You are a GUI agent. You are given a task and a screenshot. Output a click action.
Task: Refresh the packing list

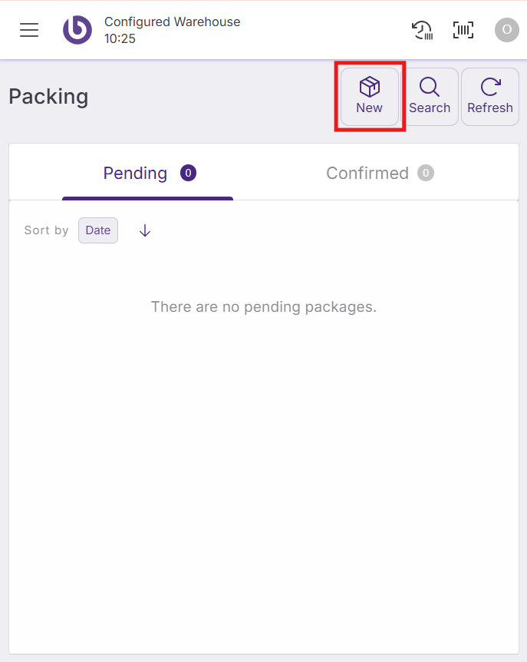(490, 97)
